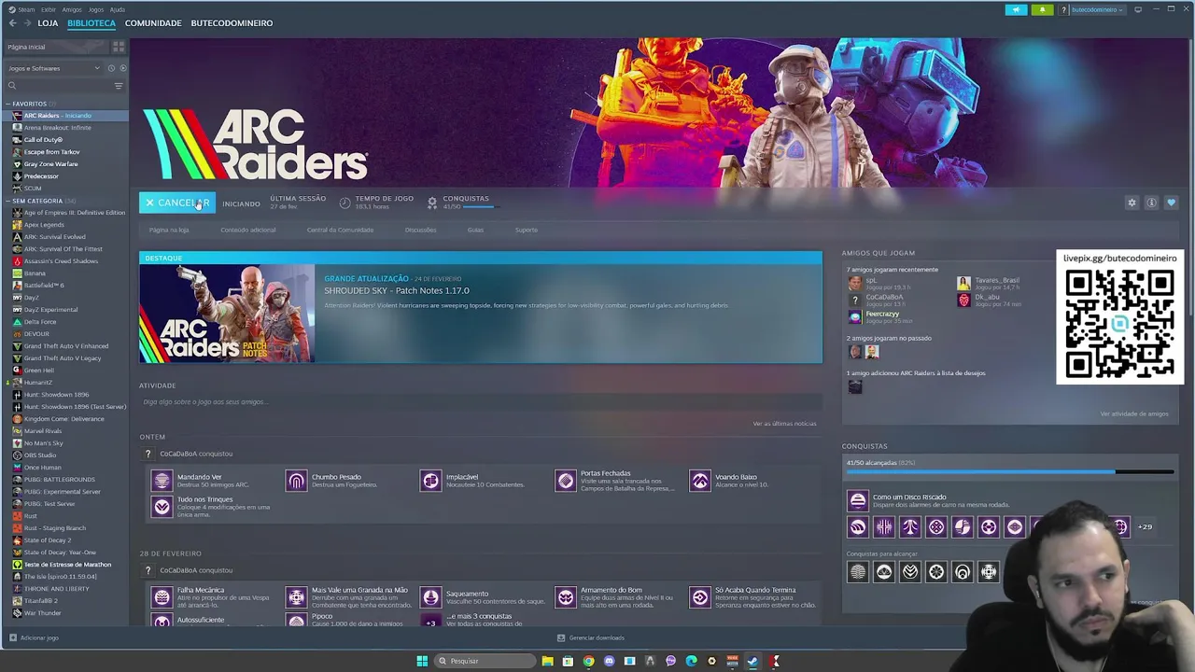Open the Central da Comunidade tab
The height and width of the screenshot is (672, 1195).
click(x=340, y=230)
